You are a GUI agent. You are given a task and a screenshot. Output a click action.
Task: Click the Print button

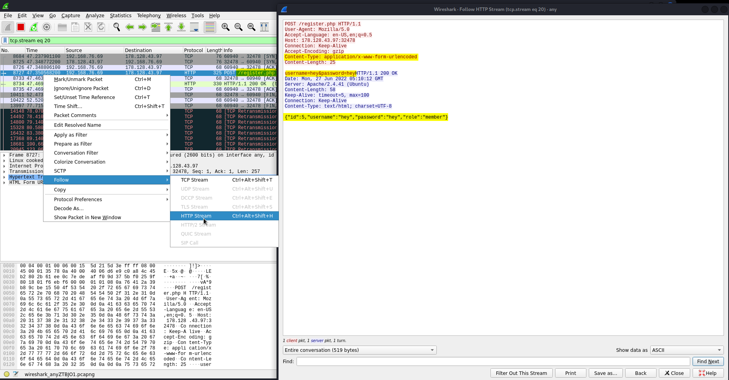(570, 373)
